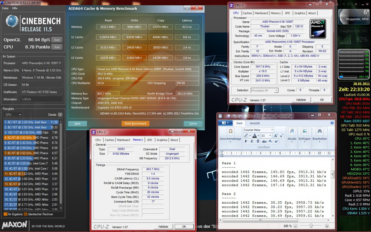Click the Undo icon in WordPad title bar
Screen dimensions: 371x232
pos(234,116)
